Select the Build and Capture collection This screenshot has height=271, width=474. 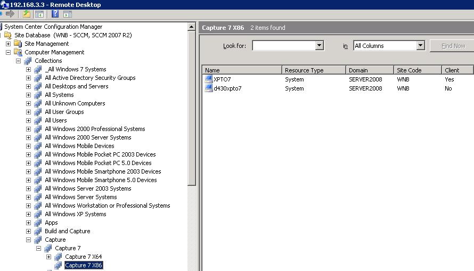pos(68,231)
